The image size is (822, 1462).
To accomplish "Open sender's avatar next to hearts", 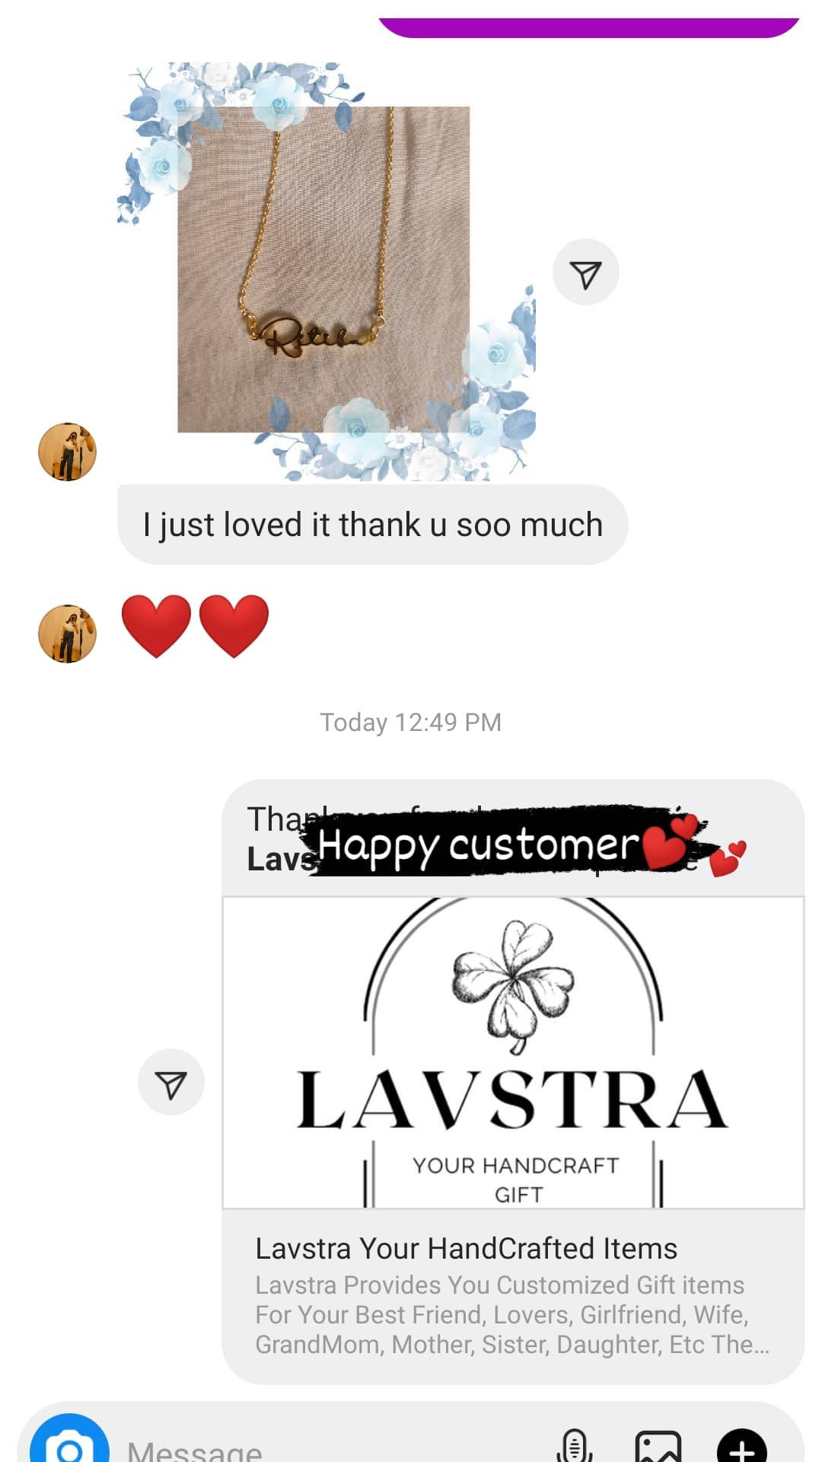I will pos(67,634).
